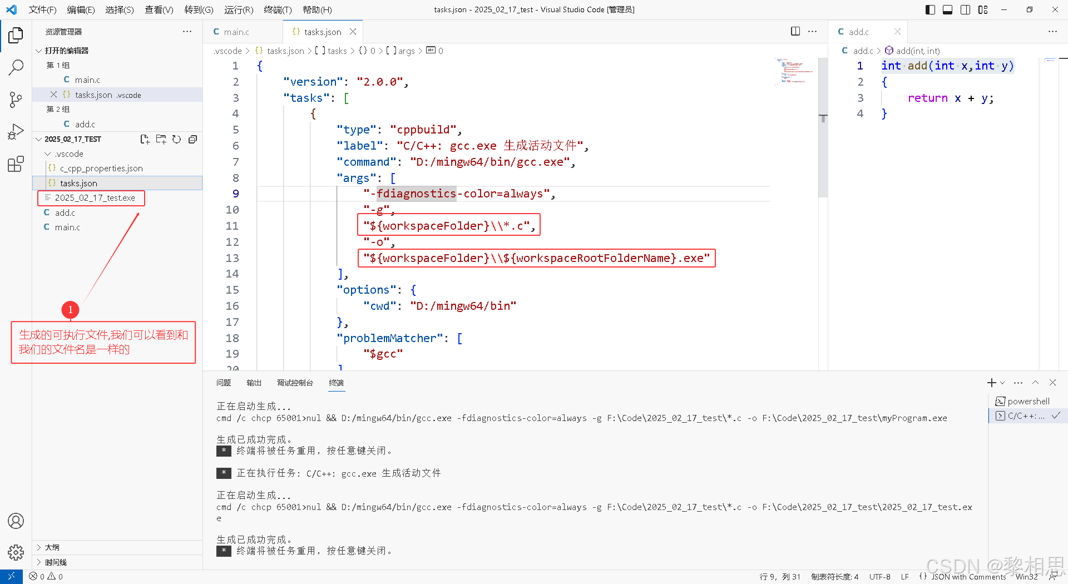
Task: Open main.c from the explorer tree
Action: click(x=117, y=227)
